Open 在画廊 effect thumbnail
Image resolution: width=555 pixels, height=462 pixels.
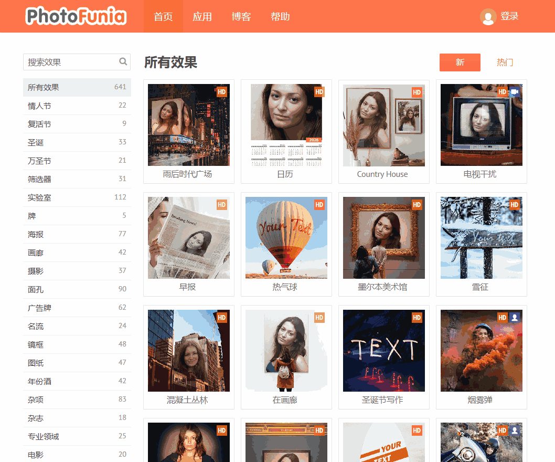pyautogui.click(x=286, y=351)
